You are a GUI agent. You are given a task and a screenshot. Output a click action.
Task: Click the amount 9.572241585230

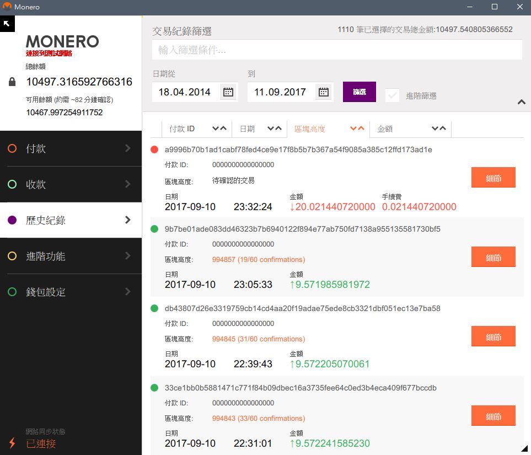[330, 443]
